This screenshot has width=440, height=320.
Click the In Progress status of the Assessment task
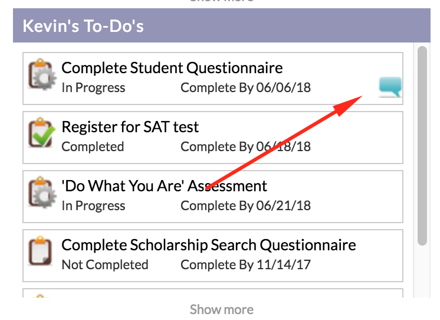(x=93, y=205)
